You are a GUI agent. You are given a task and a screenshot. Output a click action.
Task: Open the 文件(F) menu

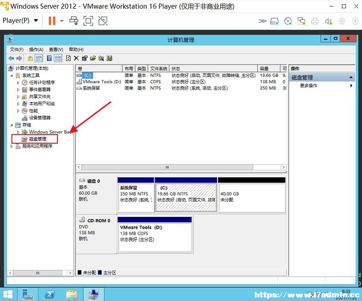[16, 50]
